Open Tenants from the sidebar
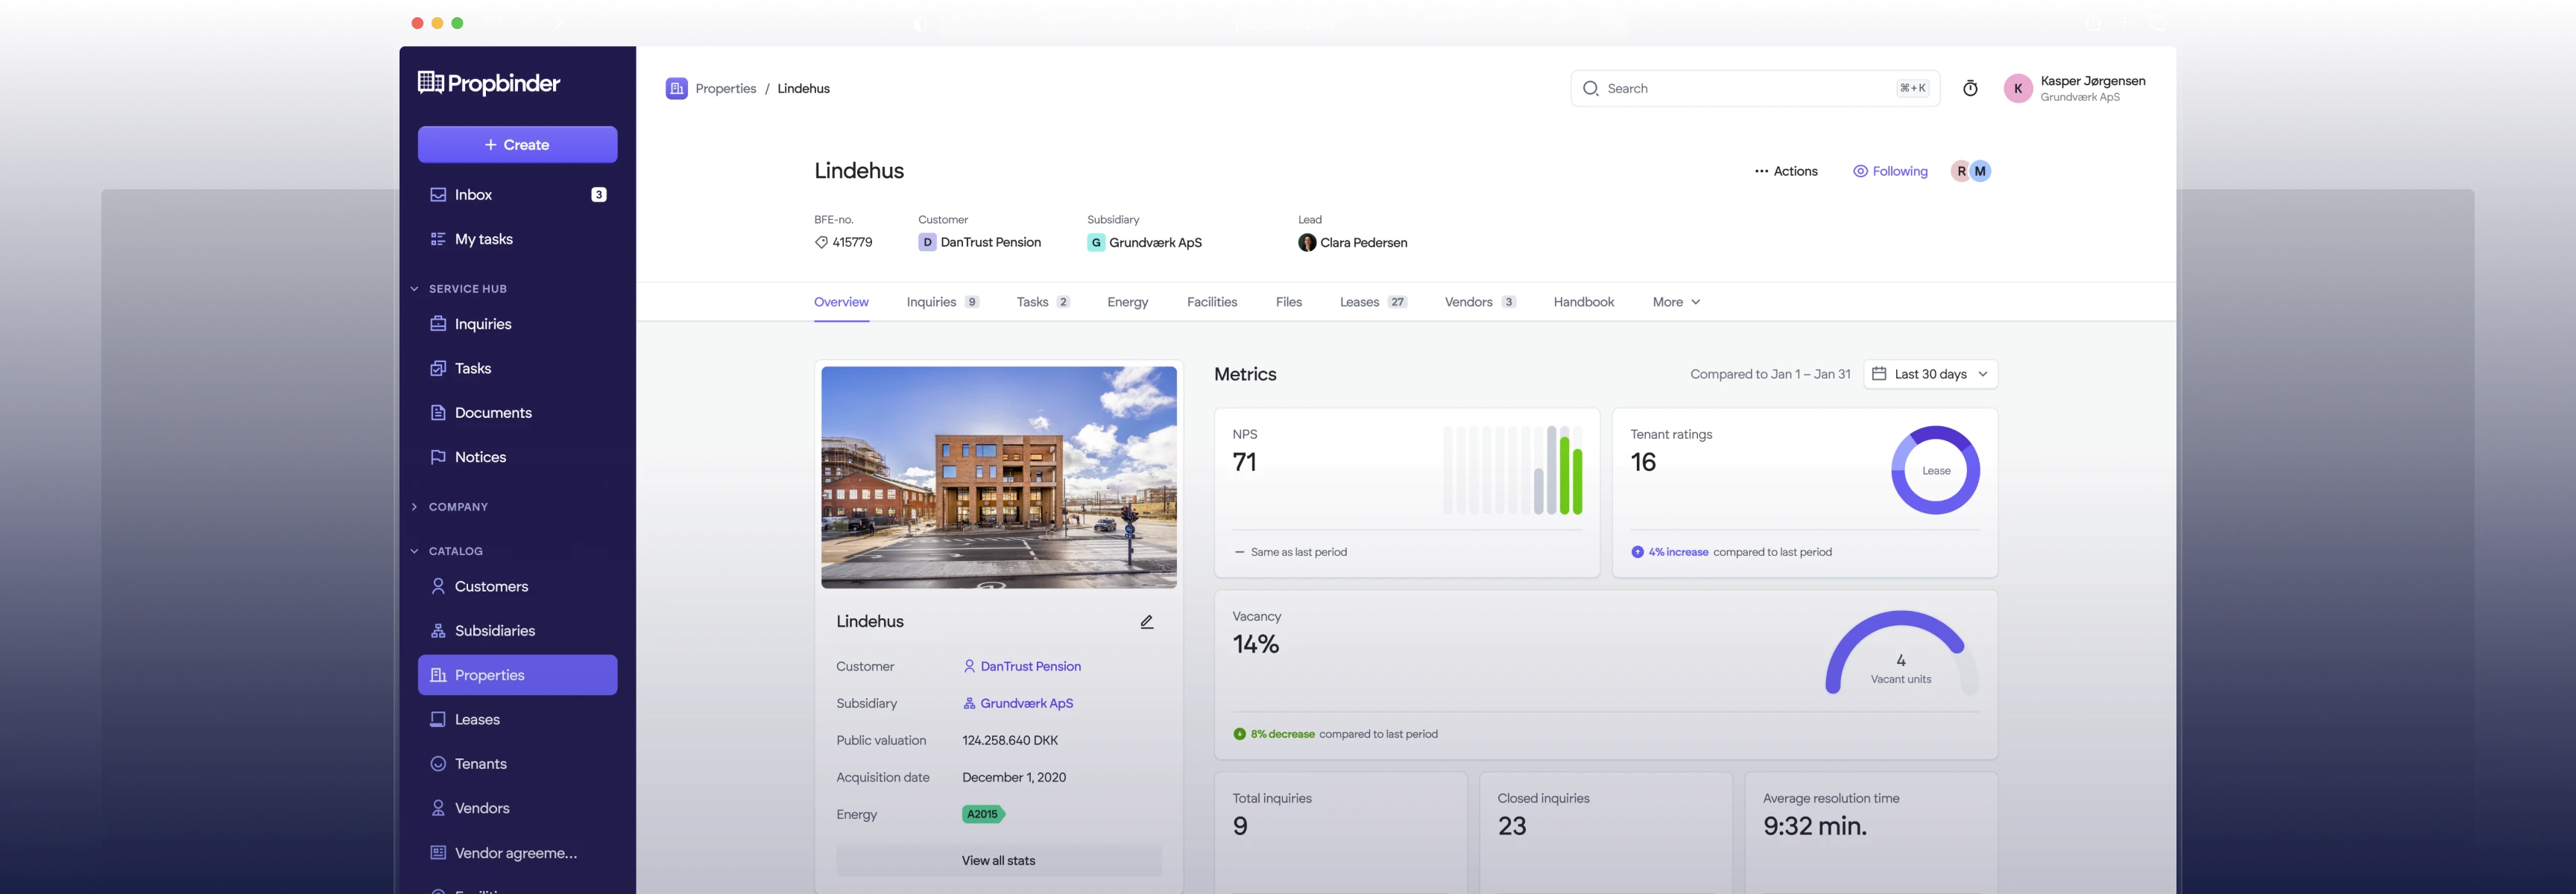This screenshot has width=2576, height=894. 480,764
